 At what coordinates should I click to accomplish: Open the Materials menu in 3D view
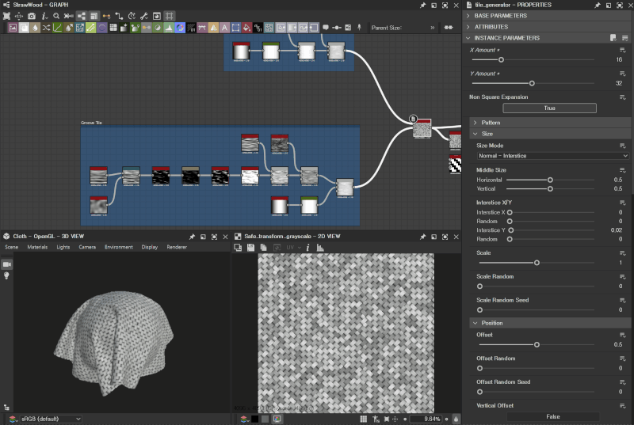[37, 247]
